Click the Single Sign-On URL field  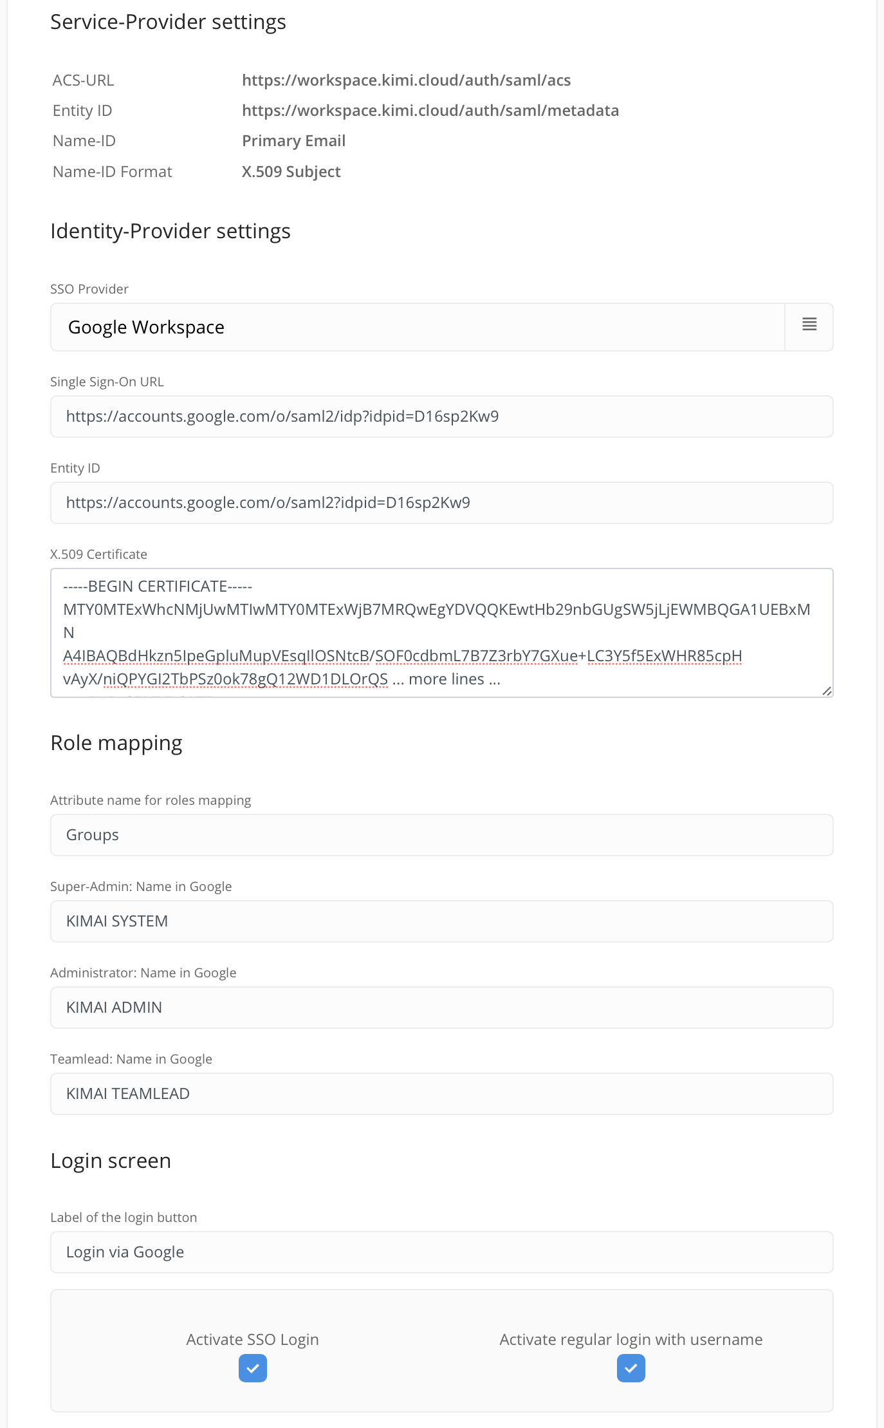(442, 417)
